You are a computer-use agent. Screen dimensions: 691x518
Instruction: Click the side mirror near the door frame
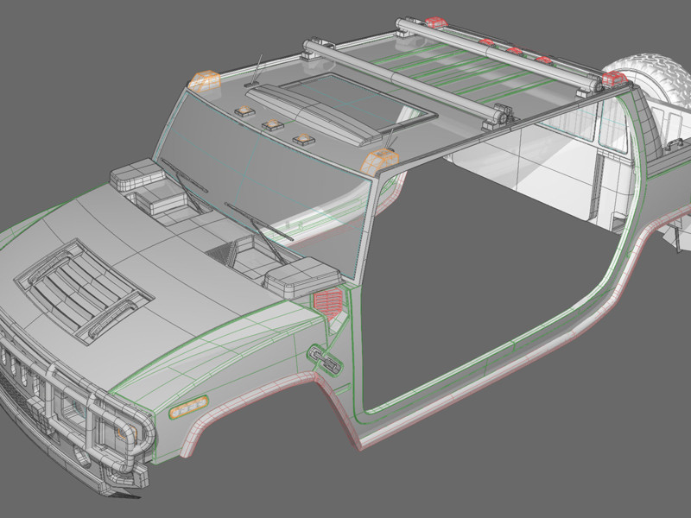click(300, 278)
